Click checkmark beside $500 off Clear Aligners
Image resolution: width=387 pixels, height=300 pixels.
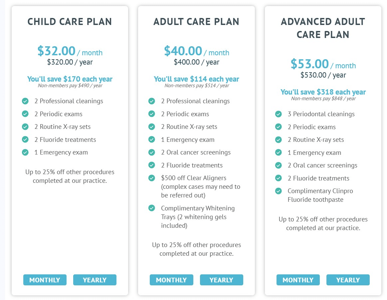152,178
